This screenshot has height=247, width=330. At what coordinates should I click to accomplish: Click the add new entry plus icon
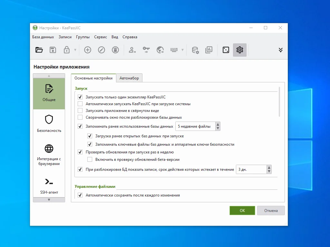(87, 50)
